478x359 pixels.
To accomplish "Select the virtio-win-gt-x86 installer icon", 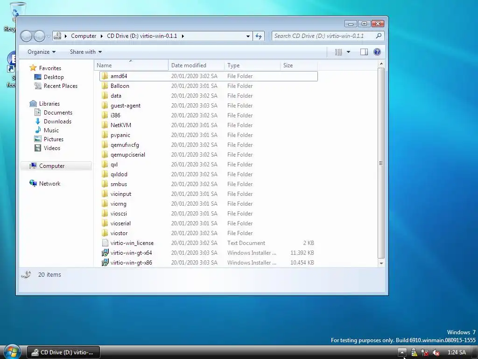I will pos(105,262).
